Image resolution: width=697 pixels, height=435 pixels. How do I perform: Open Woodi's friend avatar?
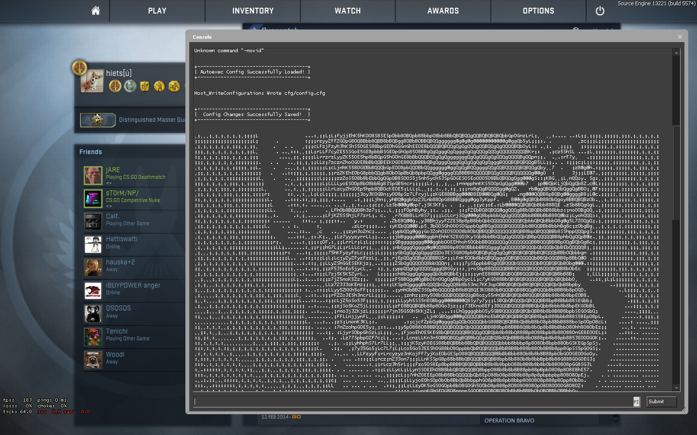point(92,360)
